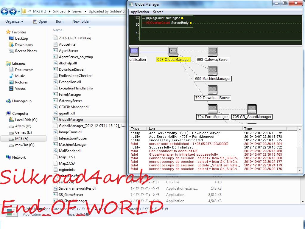
Task: Click the blue Certification server node icon
Action: (x=134, y=52)
